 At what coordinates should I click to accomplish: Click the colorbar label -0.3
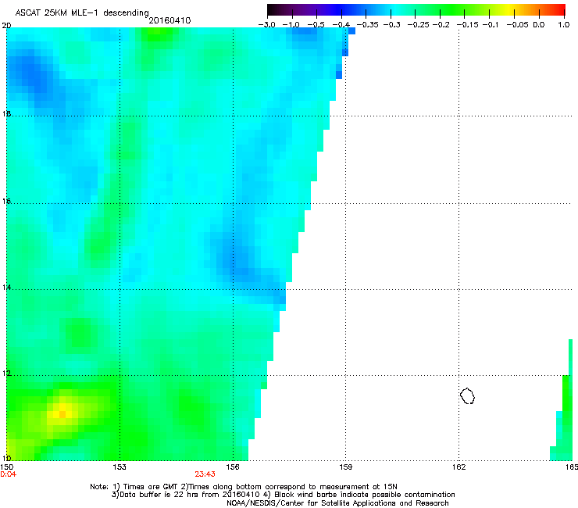(x=391, y=25)
